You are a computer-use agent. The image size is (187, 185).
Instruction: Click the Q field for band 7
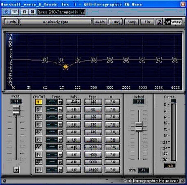[112, 147]
